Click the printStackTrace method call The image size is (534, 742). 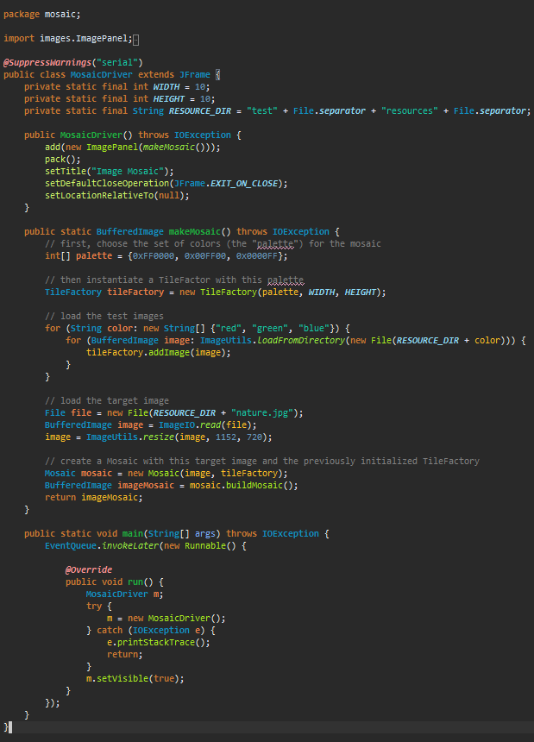click(156, 643)
